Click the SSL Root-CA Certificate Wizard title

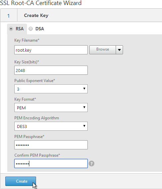[41, 3]
